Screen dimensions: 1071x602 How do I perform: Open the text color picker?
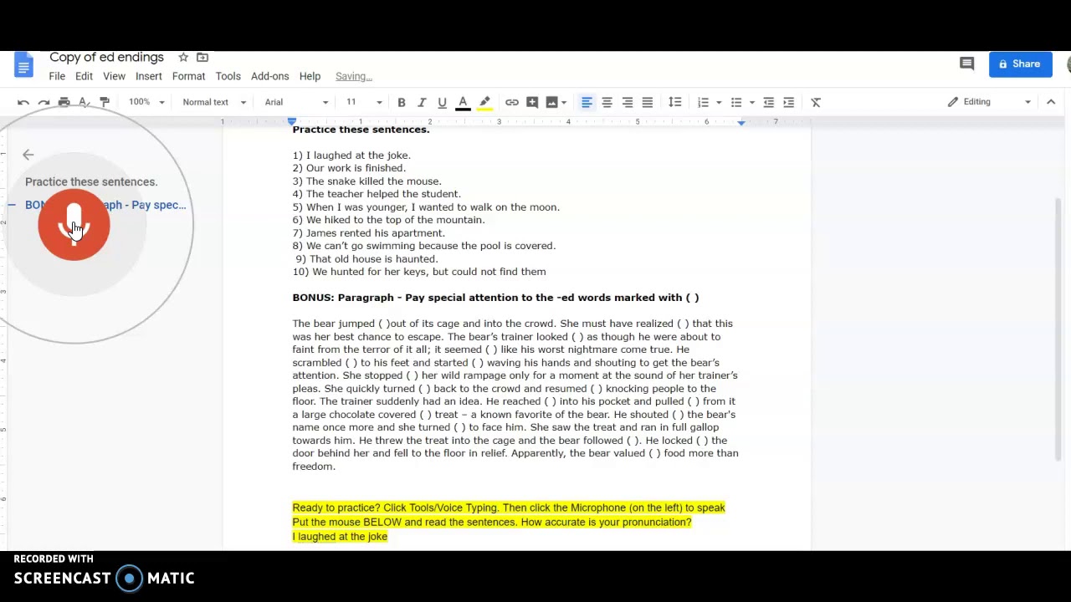(463, 102)
